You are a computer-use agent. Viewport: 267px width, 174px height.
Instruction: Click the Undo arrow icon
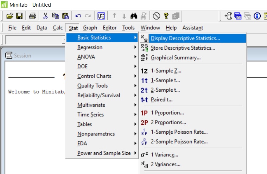(x=78, y=16)
